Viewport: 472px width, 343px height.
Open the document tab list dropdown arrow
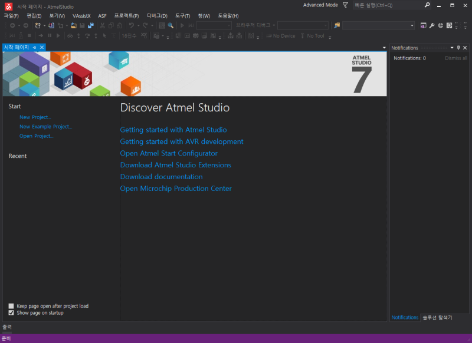click(x=384, y=48)
